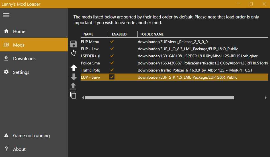Toggle Police Smart Radio enabled checkbox

pyautogui.click(x=112, y=63)
